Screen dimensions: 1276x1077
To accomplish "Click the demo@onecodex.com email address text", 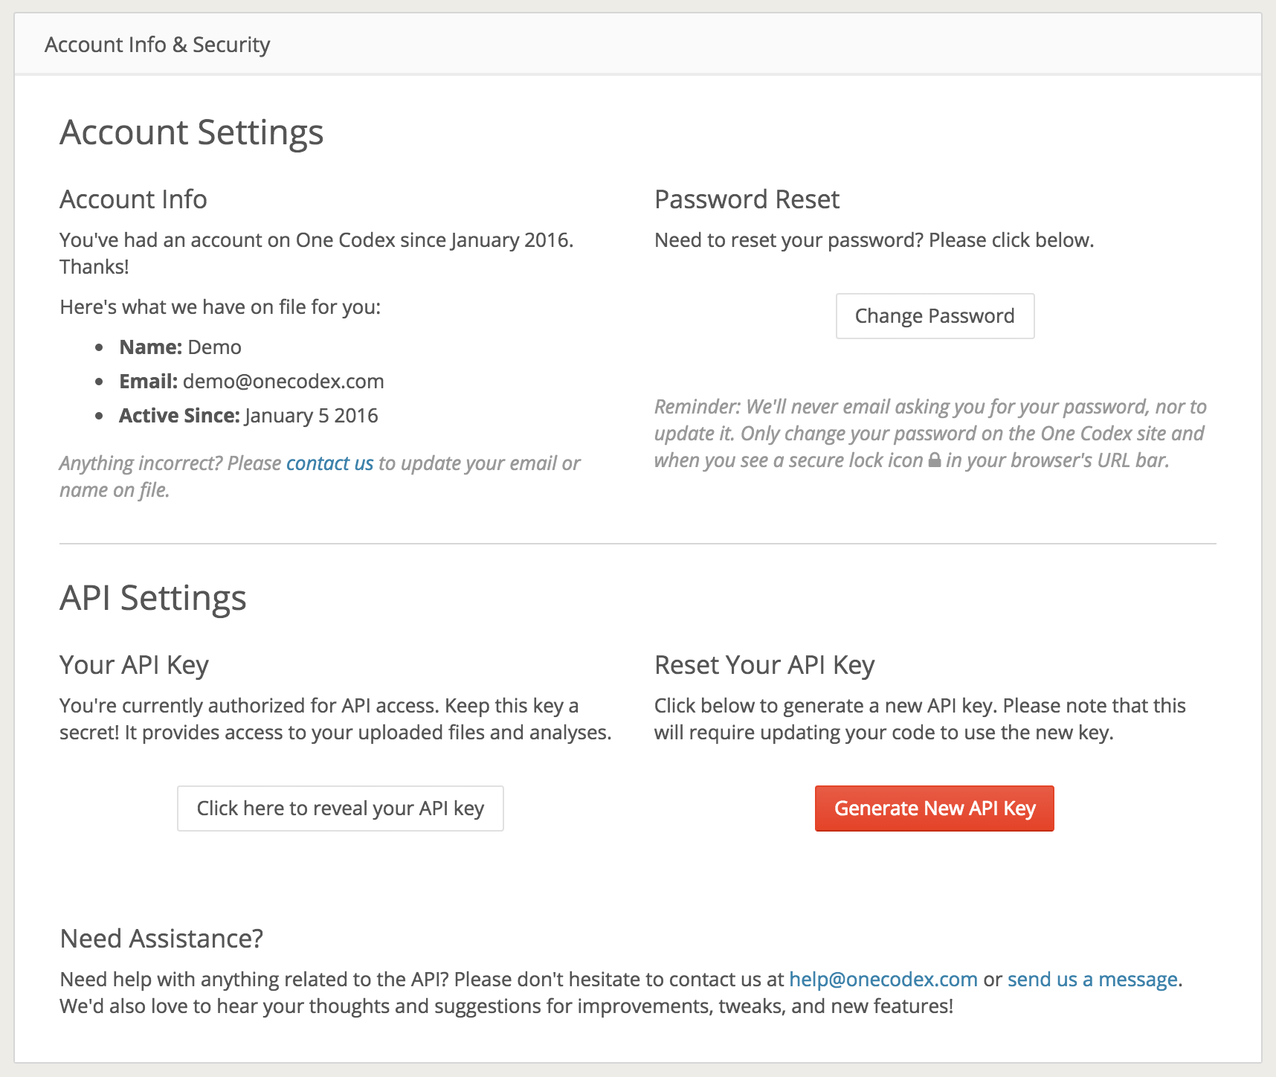I will [283, 382].
